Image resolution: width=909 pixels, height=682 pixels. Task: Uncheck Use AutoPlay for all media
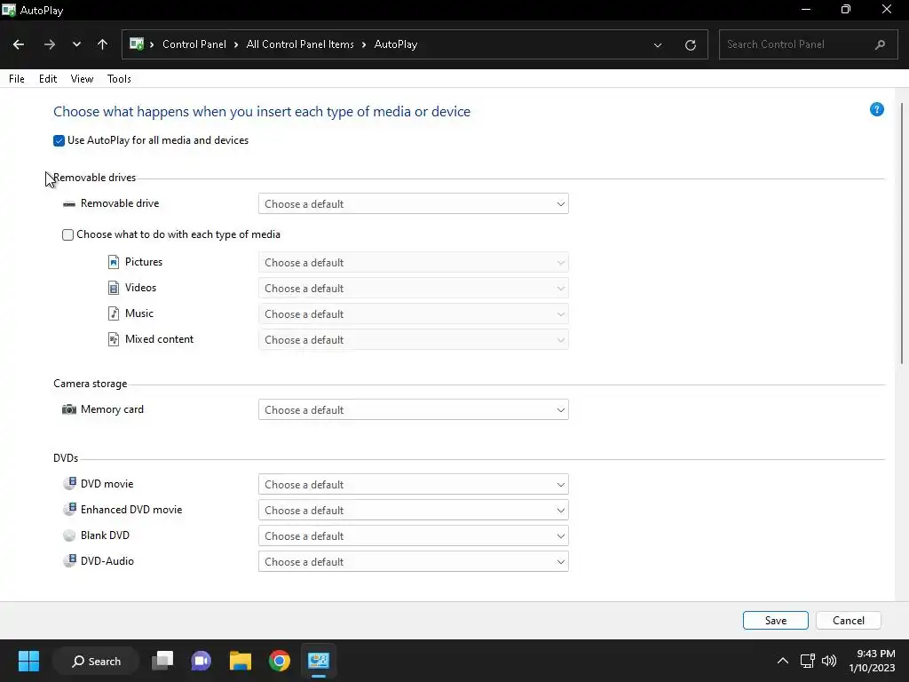coord(59,141)
